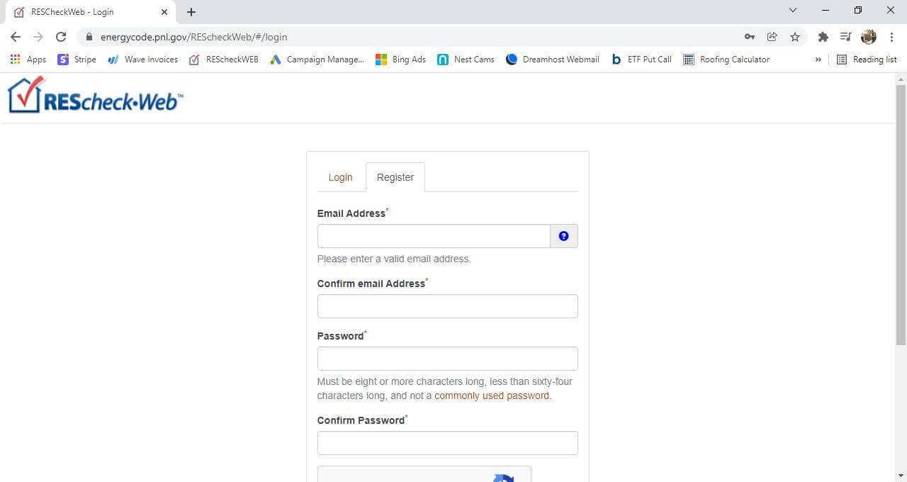
Task: Open the Stripe bookmark
Action: [77, 60]
